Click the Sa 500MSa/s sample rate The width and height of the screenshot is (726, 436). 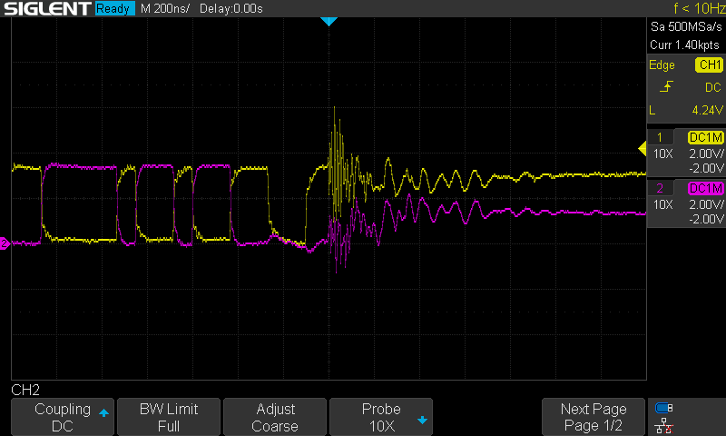pyautogui.click(x=686, y=26)
